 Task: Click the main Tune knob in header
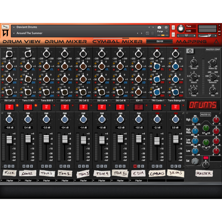[x=181, y=29]
